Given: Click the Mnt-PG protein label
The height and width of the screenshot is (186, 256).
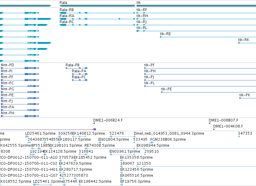Looking at the screenshot, I should pos(8,89).
